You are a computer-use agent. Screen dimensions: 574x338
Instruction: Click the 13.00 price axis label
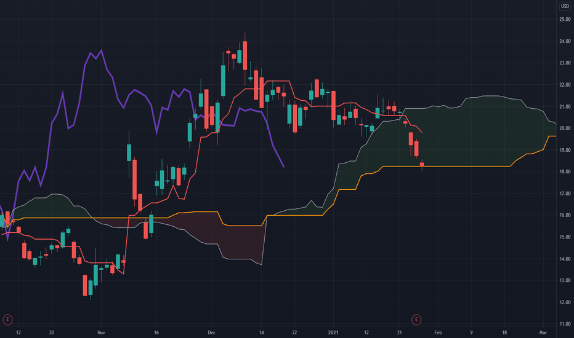click(565, 281)
